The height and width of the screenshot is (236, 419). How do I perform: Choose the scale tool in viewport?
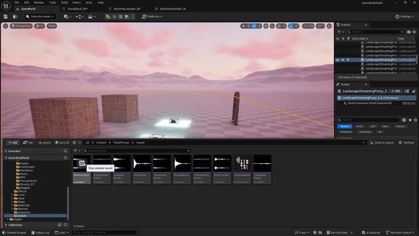click(x=259, y=26)
